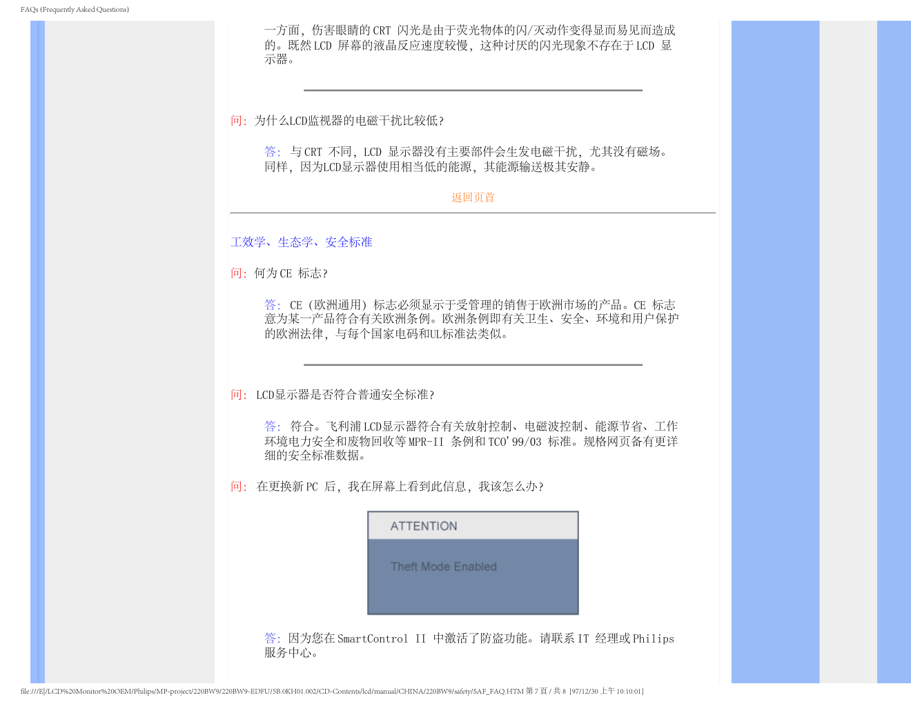Screen dimensions: 911x704
Task: Click the answer mentioning SmartControl II
Action: tap(469, 645)
